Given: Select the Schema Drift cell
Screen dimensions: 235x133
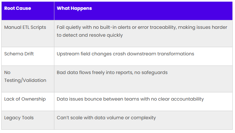Looking at the screenshot, I should [x=28, y=56].
